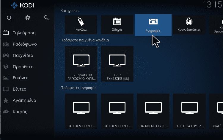Select the Παιχνίδια gamepad icon
The width and height of the screenshot is (223, 140).
click(x=6, y=55)
